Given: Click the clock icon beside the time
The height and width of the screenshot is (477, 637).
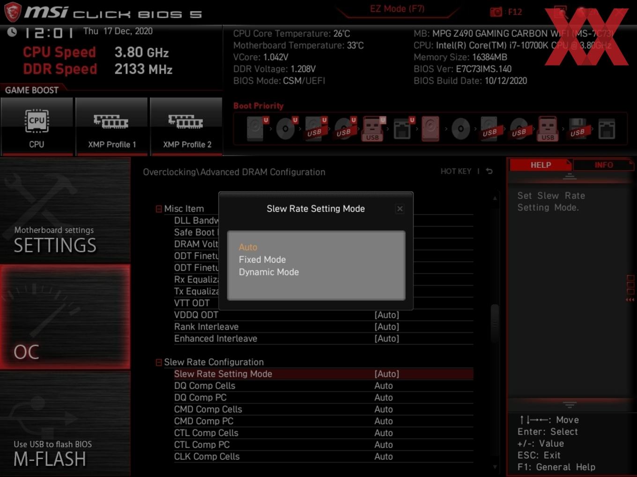Looking at the screenshot, I should 12,32.
